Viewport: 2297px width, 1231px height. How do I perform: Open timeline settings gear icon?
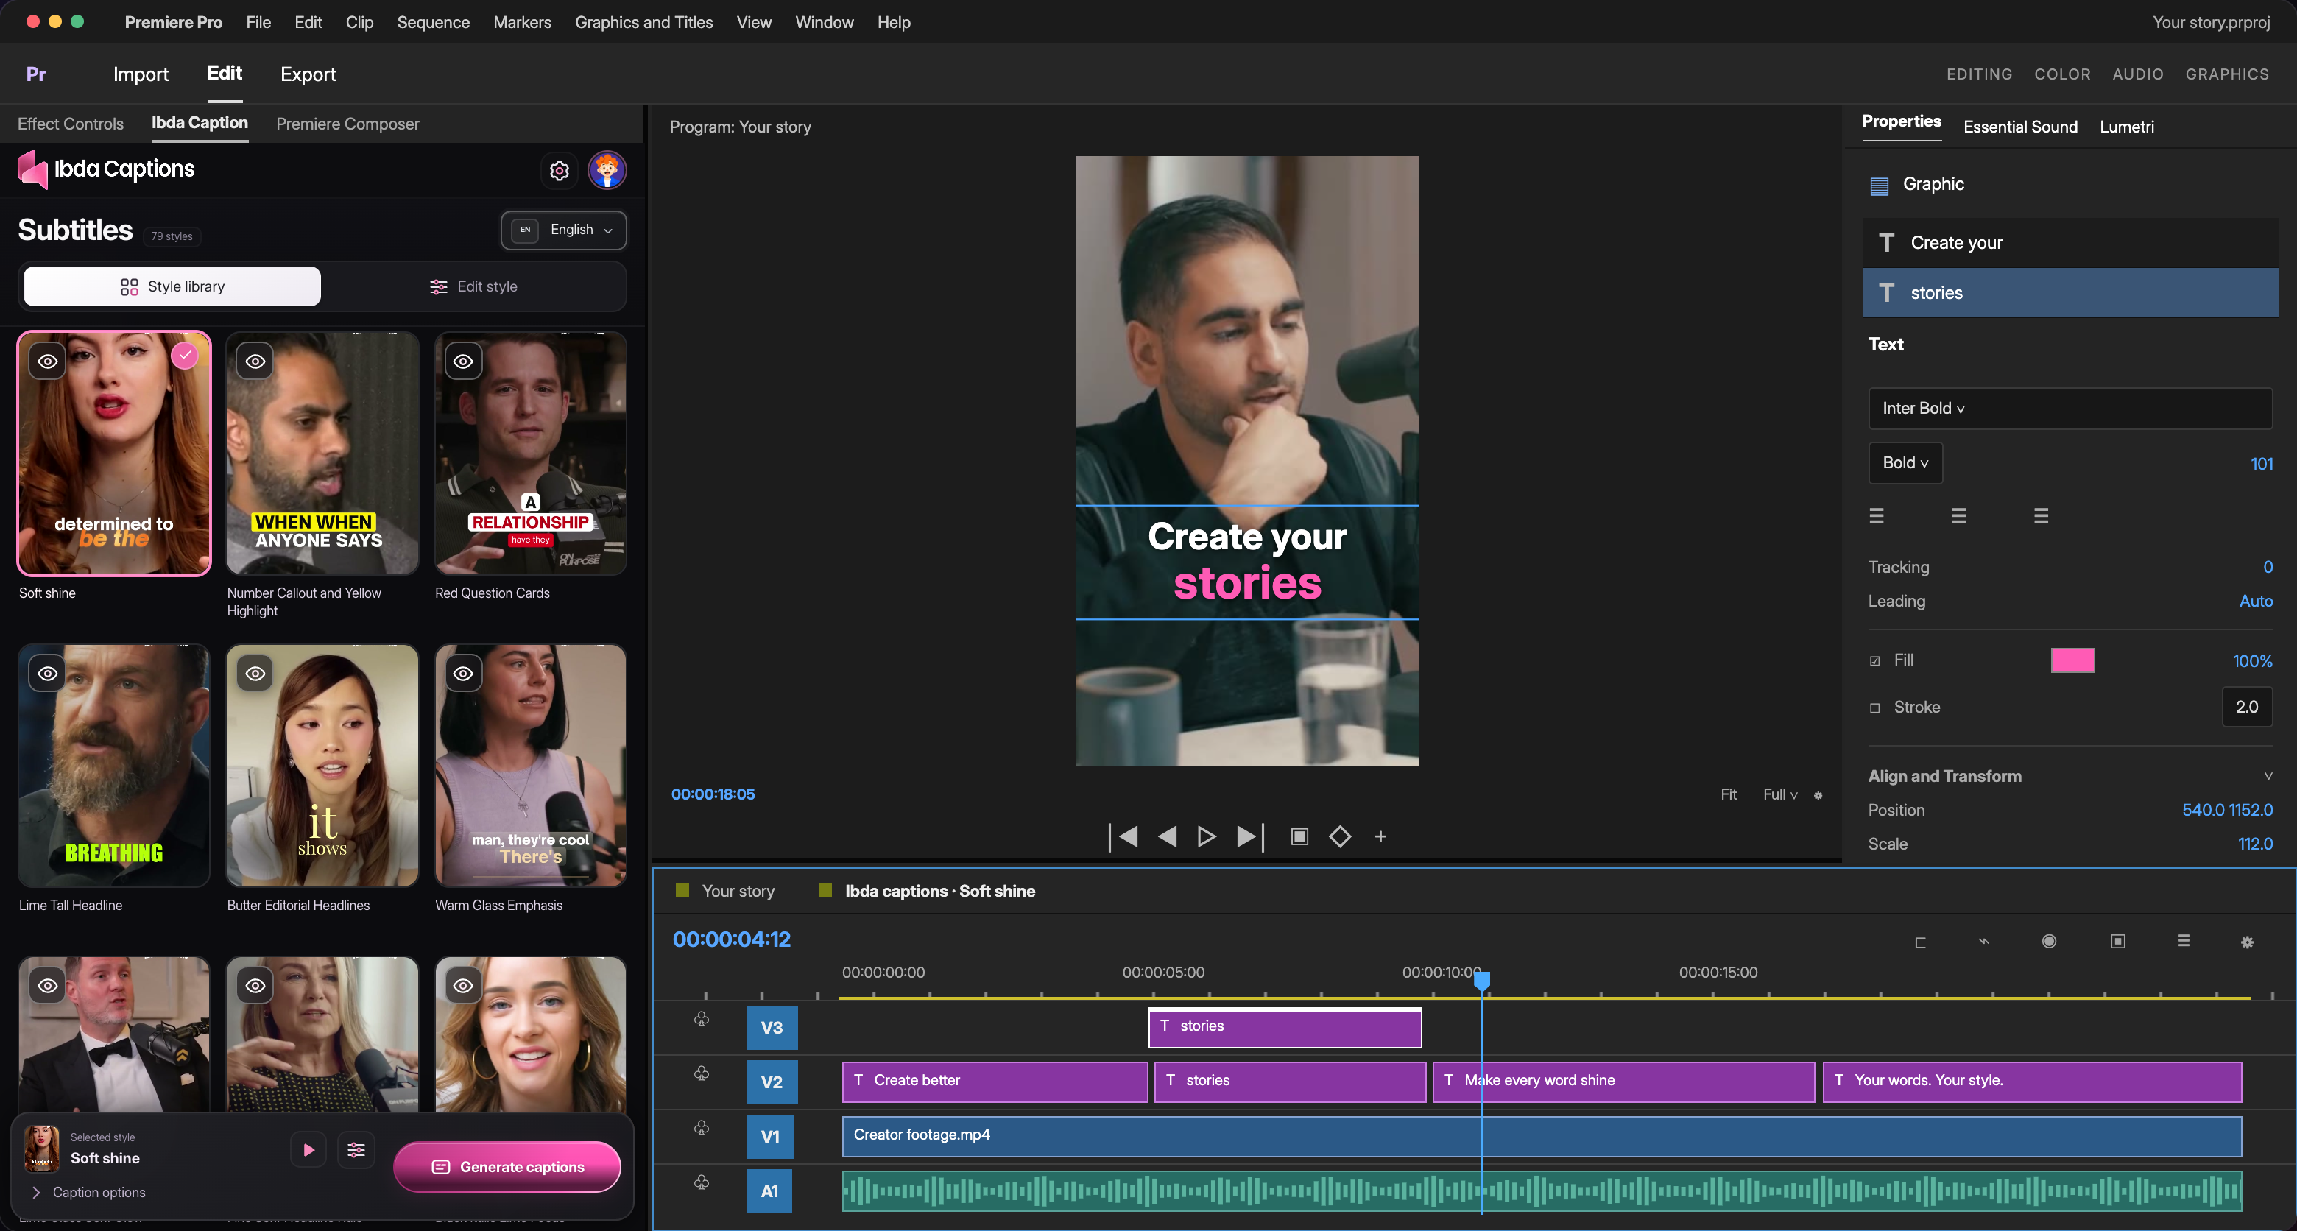pos(2247,942)
